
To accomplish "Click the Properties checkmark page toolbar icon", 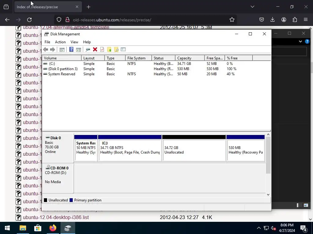I will [102, 50].
